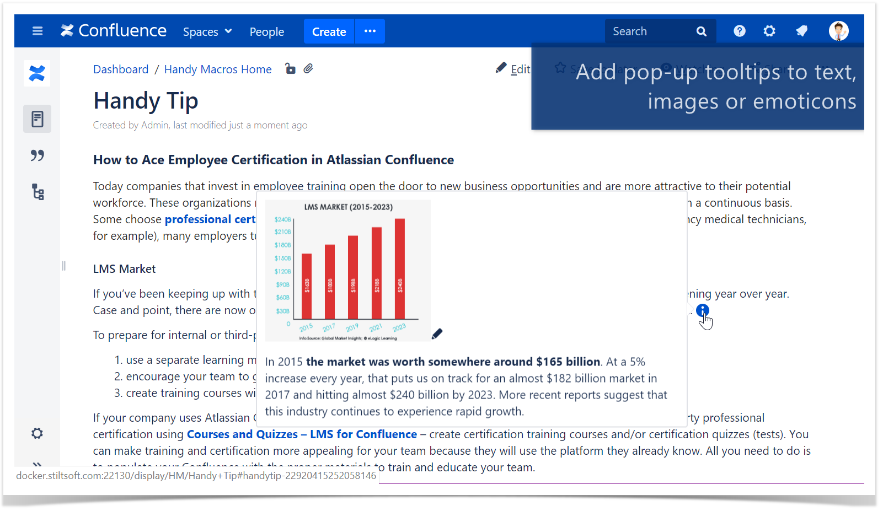The width and height of the screenshot is (883, 511).
Task: Click the search magnifier icon
Action: (x=702, y=31)
